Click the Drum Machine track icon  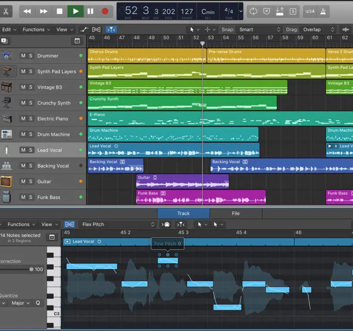7,134
